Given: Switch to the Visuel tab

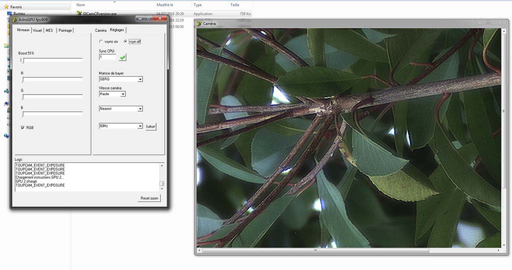Looking at the screenshot, I should point(37,31).
